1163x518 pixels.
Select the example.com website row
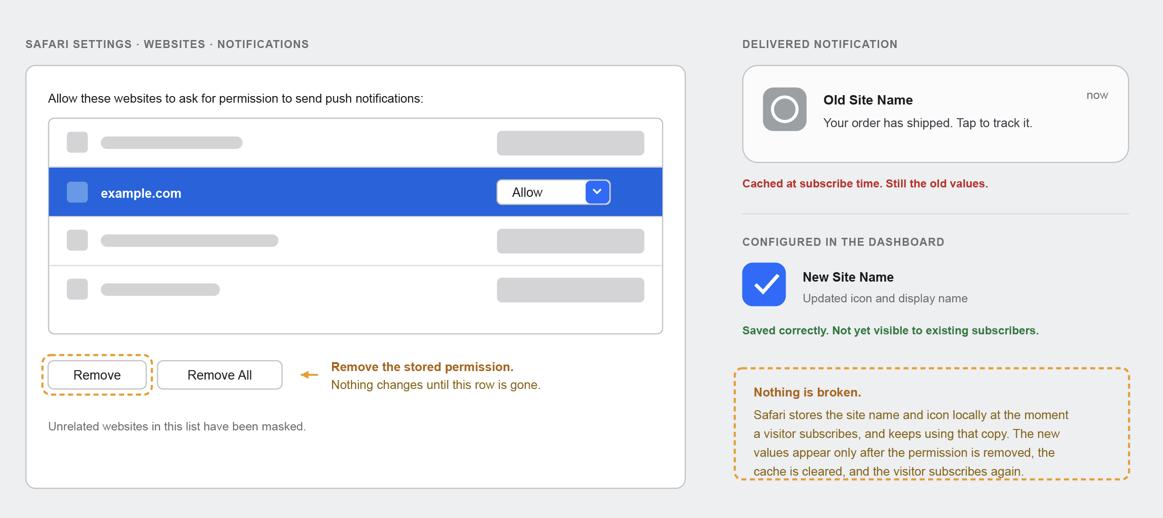[356, 192]
